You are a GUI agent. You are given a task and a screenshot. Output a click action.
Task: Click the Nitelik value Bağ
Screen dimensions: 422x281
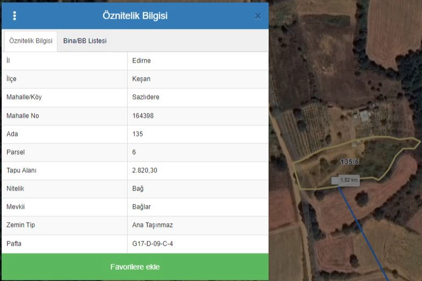[138, 188]
